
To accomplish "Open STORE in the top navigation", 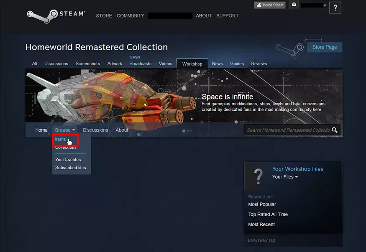I will coord(104,16).
